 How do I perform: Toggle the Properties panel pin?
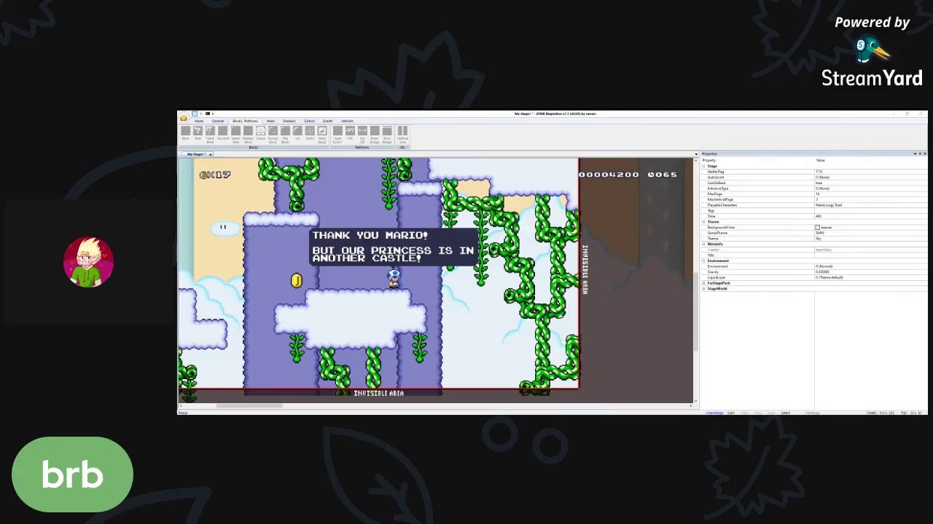pyautogui.click(x=920, y=154)
